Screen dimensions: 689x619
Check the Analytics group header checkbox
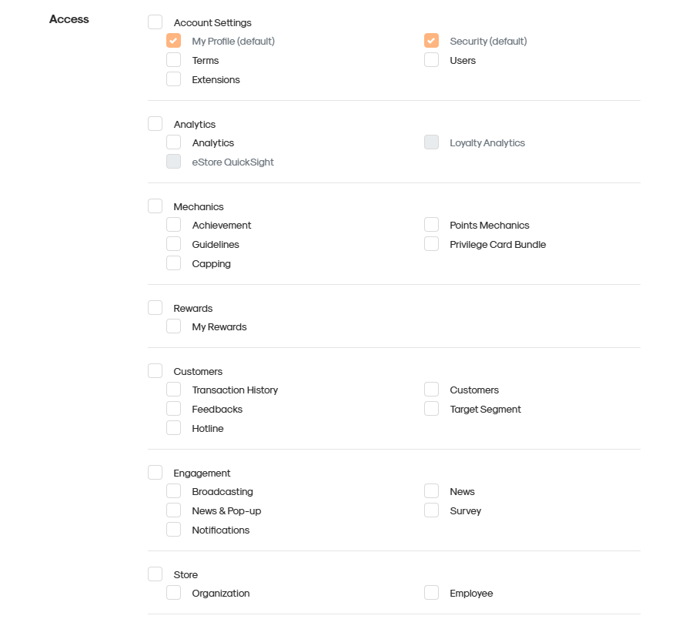[155, 124]
